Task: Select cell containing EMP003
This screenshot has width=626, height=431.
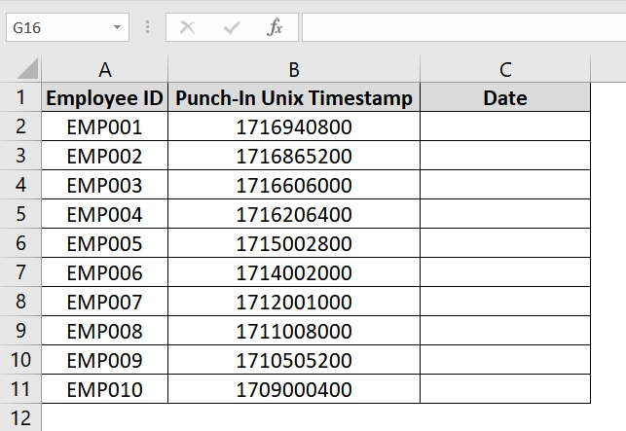Action: pos(104,185)
